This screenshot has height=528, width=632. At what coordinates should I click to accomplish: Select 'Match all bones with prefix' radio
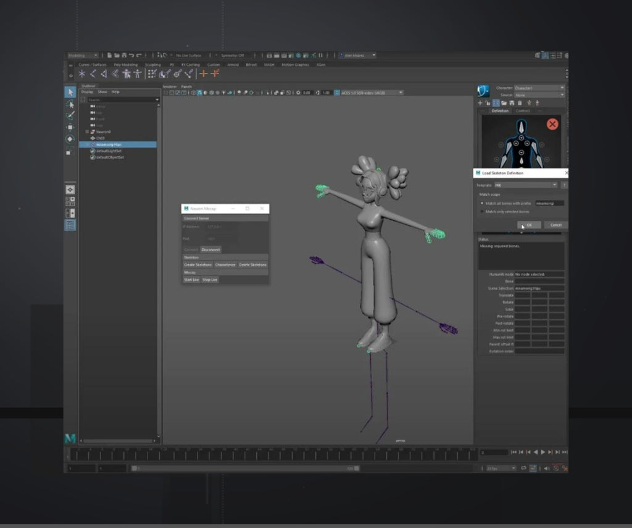[x=482, y=203]
